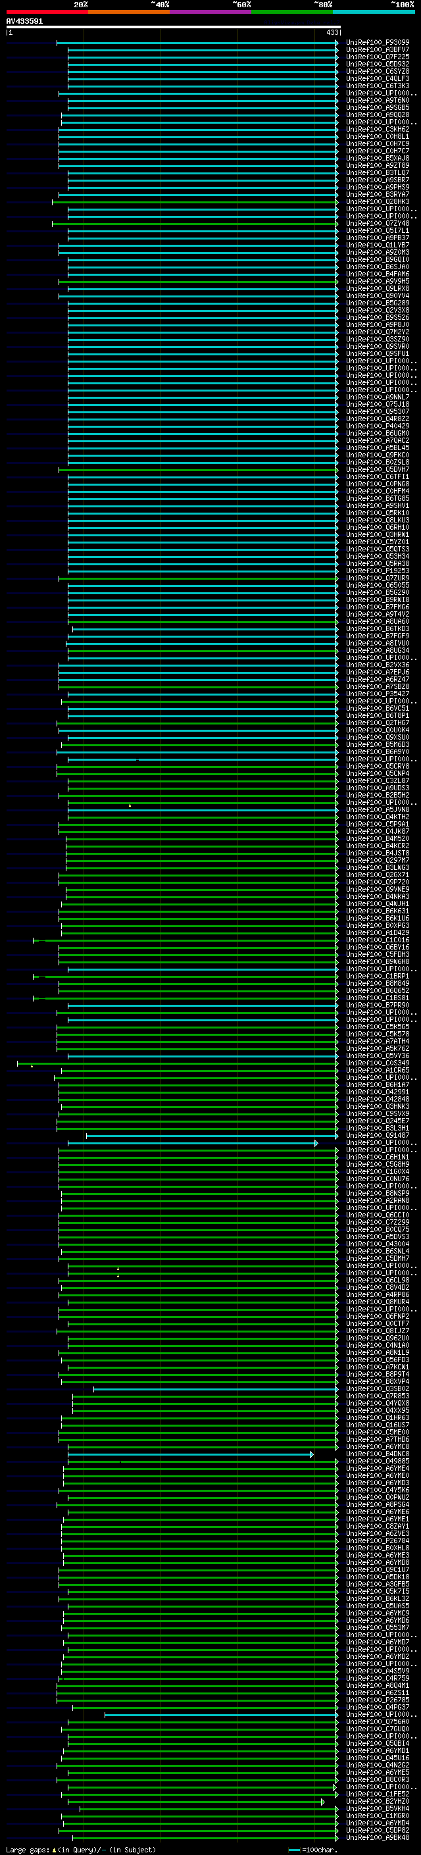
Task: Select the UniRef100_C6SY28 label
Action: 378,71
